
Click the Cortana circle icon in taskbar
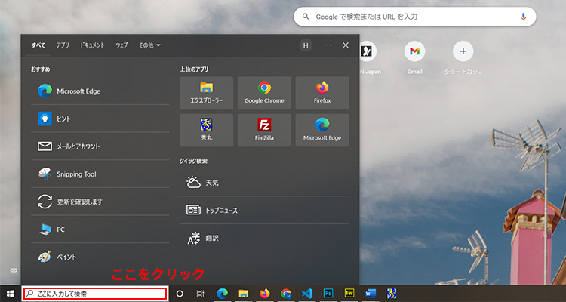[x=180, y=293]
